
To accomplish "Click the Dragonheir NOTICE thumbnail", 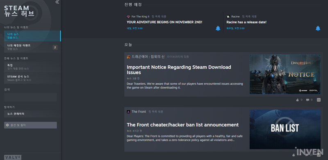I will pyautogui.click(x=285, y=74).
